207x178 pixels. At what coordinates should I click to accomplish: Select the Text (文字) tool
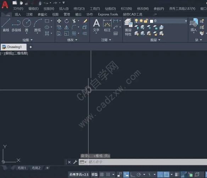pyautogui.click(x=96, y=26)
